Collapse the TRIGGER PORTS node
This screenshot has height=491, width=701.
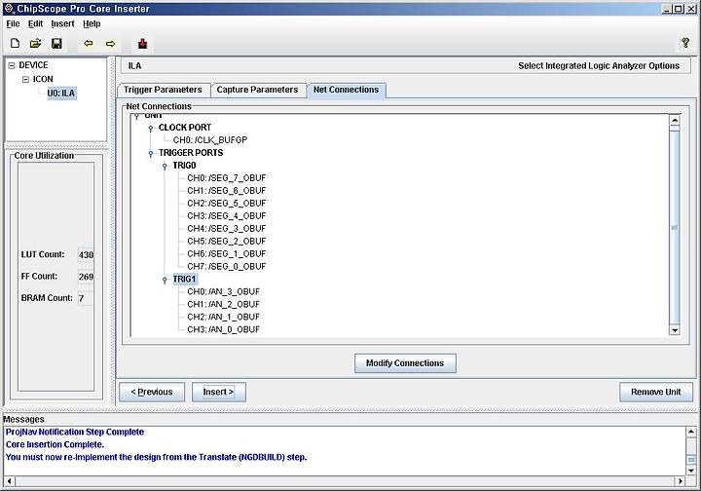pyautogui.click(x=151, y=153)
